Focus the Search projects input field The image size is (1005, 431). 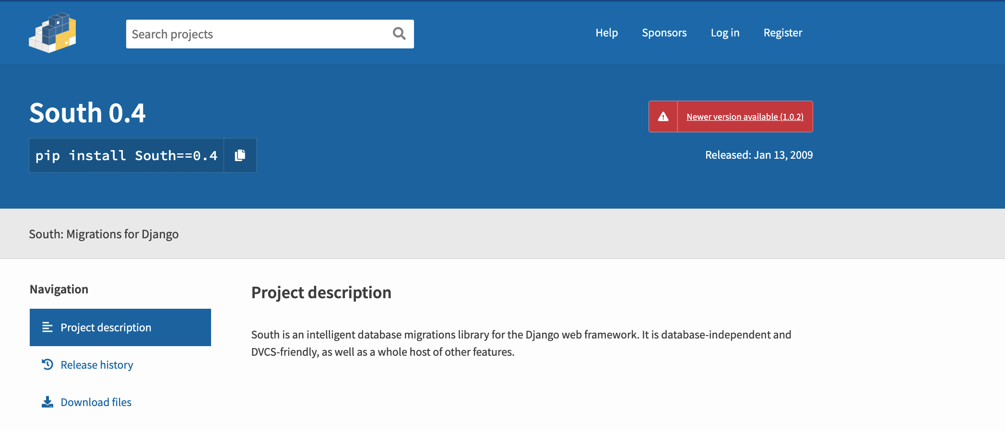270,34
